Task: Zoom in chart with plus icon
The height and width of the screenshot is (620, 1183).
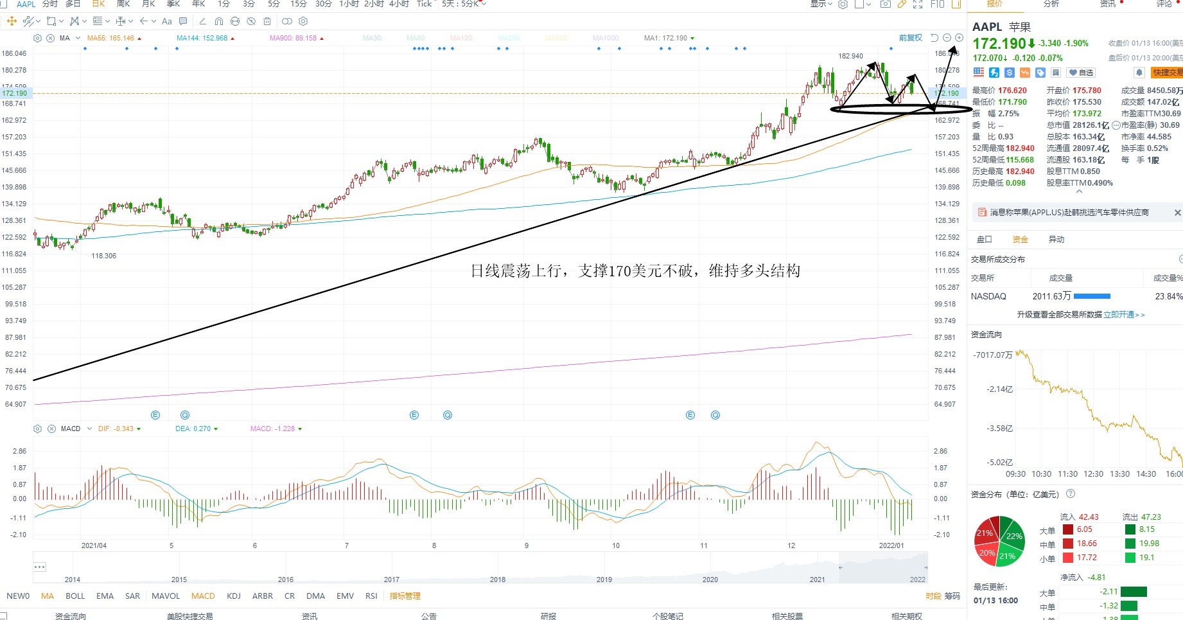Action: [959, 38]
